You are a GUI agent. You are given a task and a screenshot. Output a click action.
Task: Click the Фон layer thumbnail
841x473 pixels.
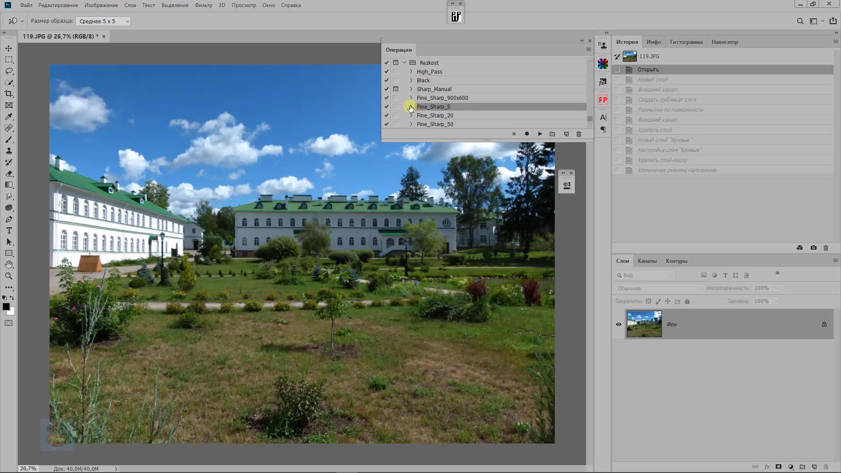(644, 324)
